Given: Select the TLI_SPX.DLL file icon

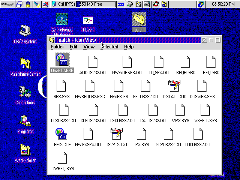Looking at the screenshot, I should pyautogui.click(x=159, y=62).
